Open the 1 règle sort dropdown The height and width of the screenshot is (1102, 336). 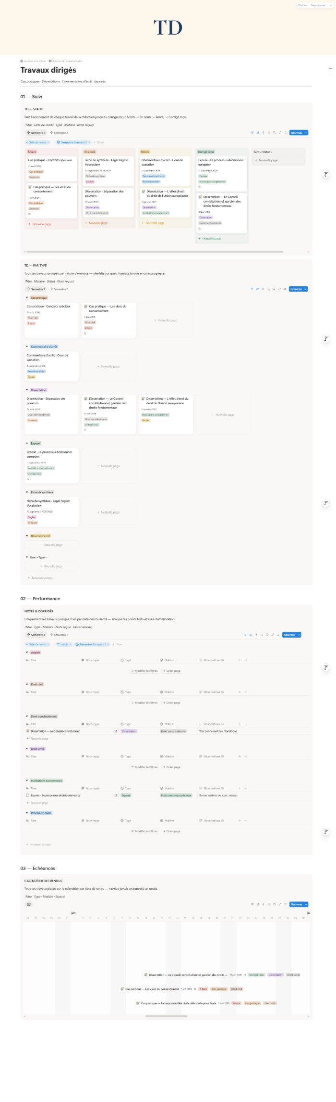pyautogui.click(x=64, y=644)
